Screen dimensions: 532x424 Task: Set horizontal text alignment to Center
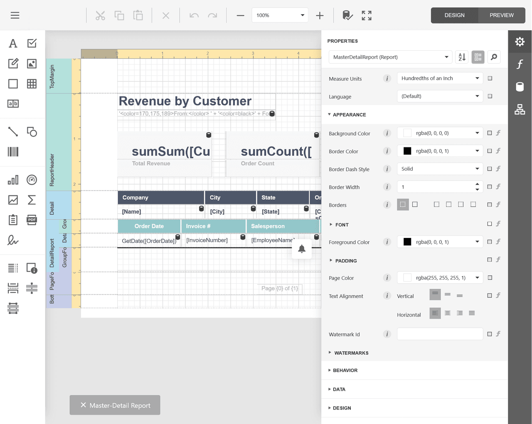[x=448, y=313]
